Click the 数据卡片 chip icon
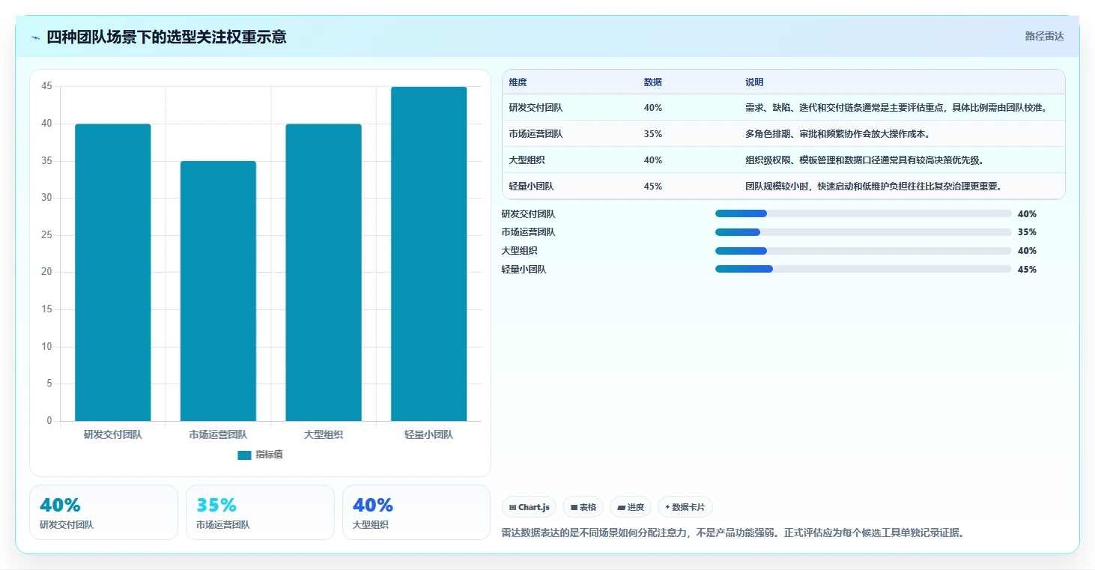 pyautogui.click(x=667, y=507)
